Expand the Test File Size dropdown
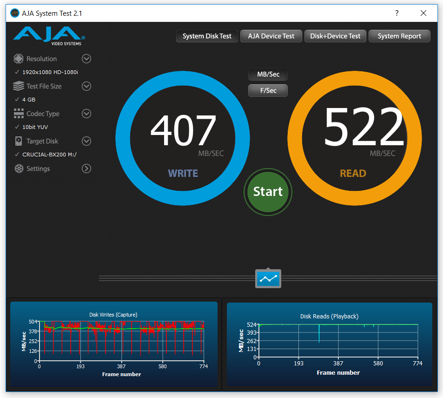 (x=86, y=86)
